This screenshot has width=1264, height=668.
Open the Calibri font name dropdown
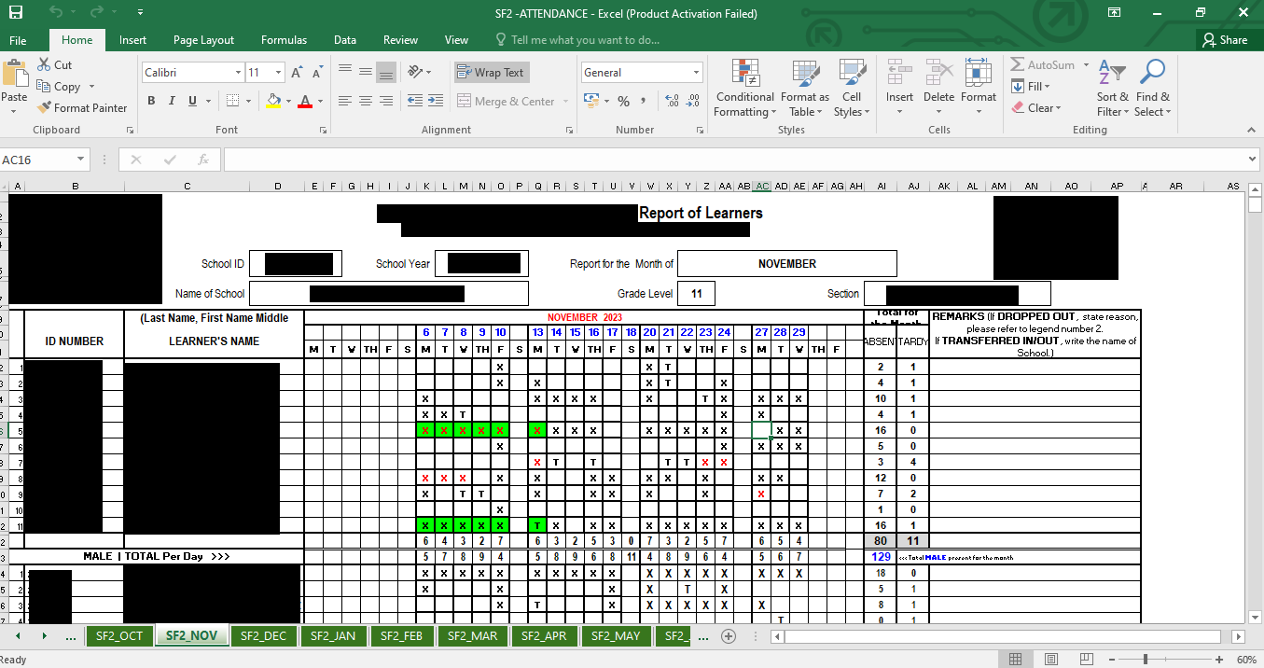click(x=237, y=73)
